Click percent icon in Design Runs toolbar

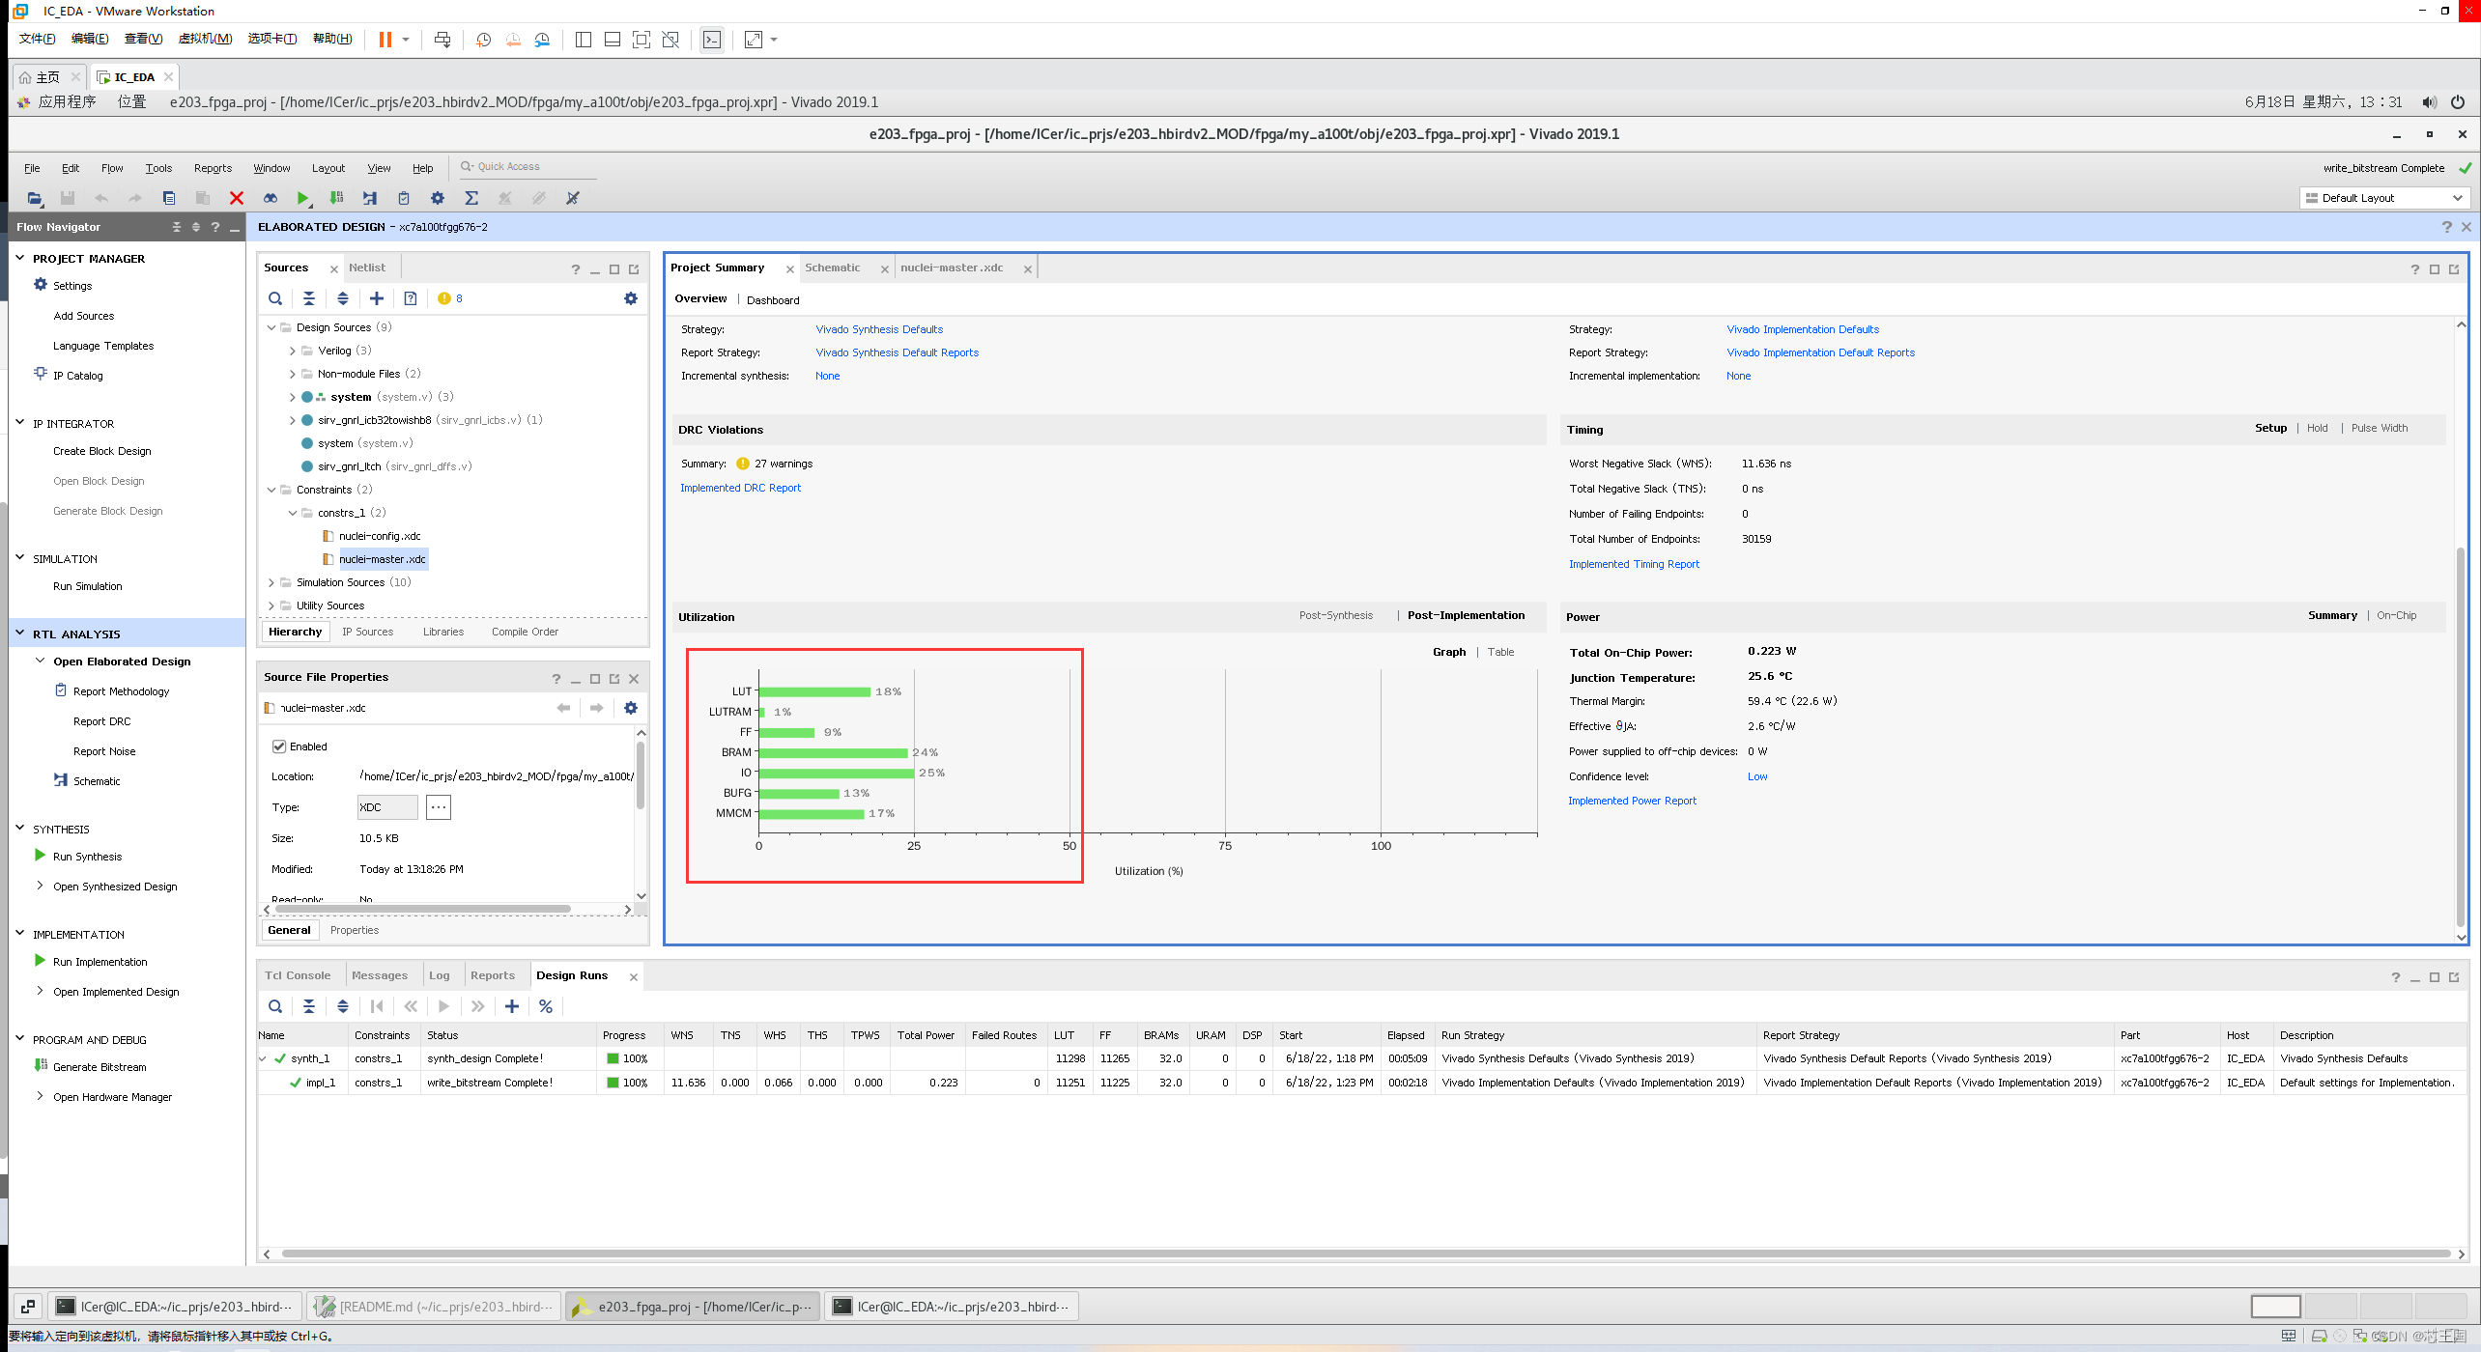coord(546,1006)
